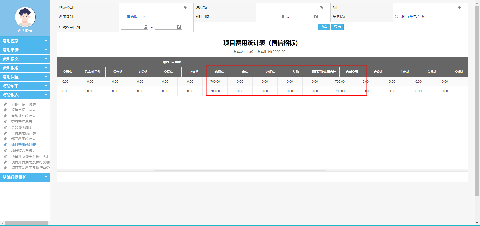480x226 pixels.
Task: Click the 项目 input field
Action: 428,7
